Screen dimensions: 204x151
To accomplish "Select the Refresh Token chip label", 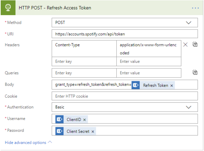I will [x=156, y=85].
